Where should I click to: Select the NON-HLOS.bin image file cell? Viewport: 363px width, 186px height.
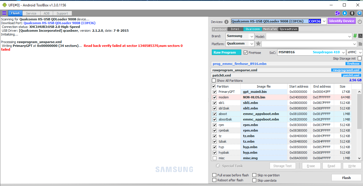(x=263, y=97)
